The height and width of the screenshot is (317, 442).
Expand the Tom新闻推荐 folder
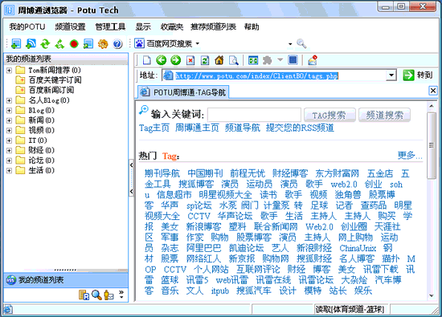pyautogui.click(x=9, y=70)
